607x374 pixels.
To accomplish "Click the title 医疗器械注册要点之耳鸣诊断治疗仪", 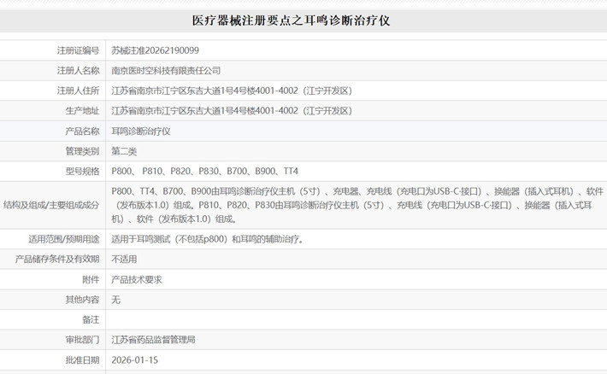I will [291, 20].
